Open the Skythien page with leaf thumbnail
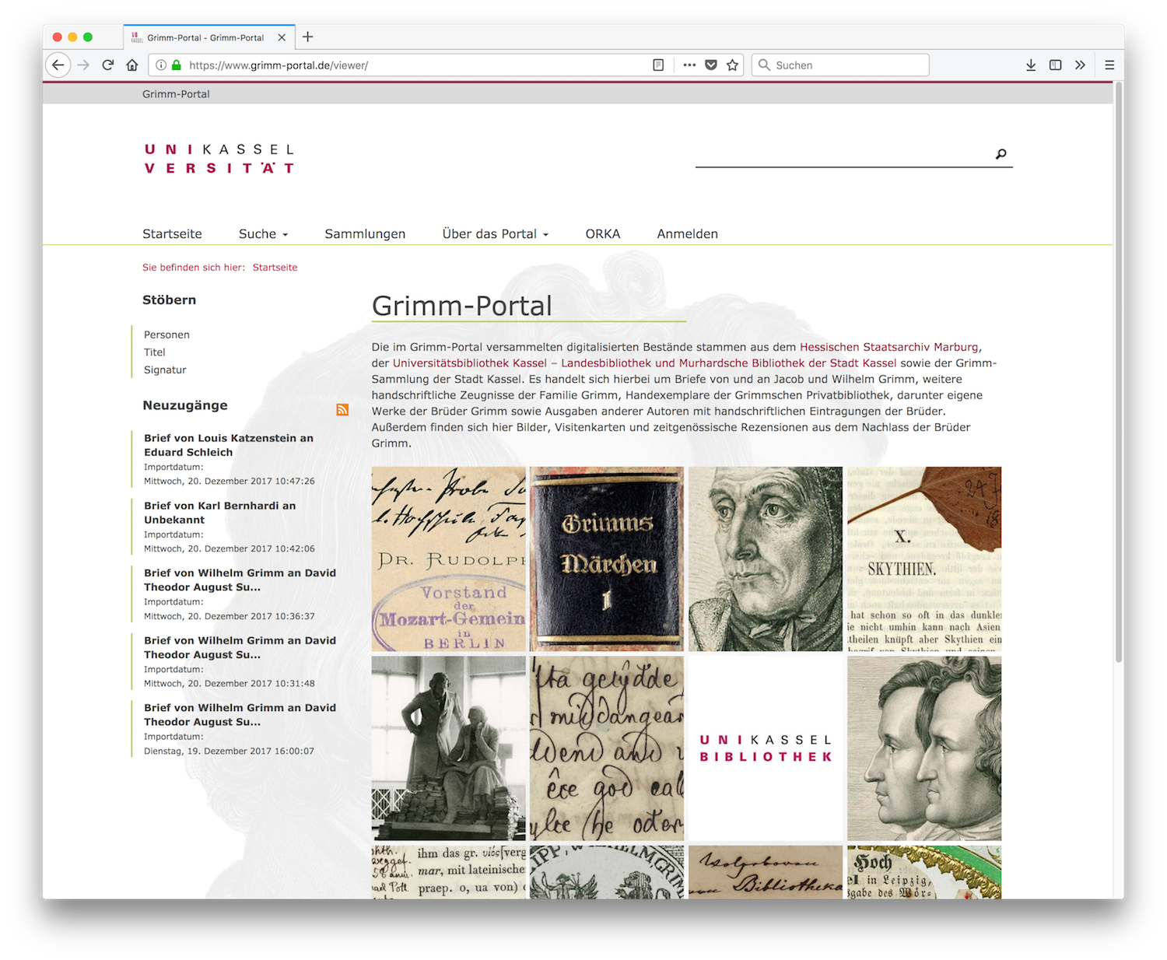This screenshot has width=1167, height=960. [924, 559]
